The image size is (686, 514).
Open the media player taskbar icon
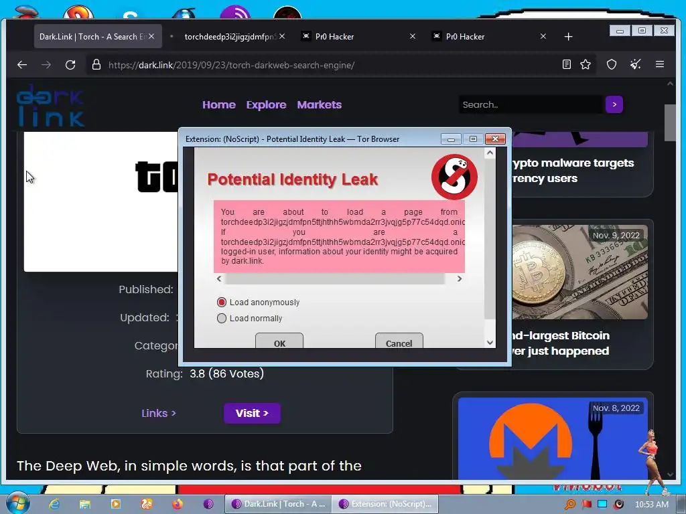115,504
